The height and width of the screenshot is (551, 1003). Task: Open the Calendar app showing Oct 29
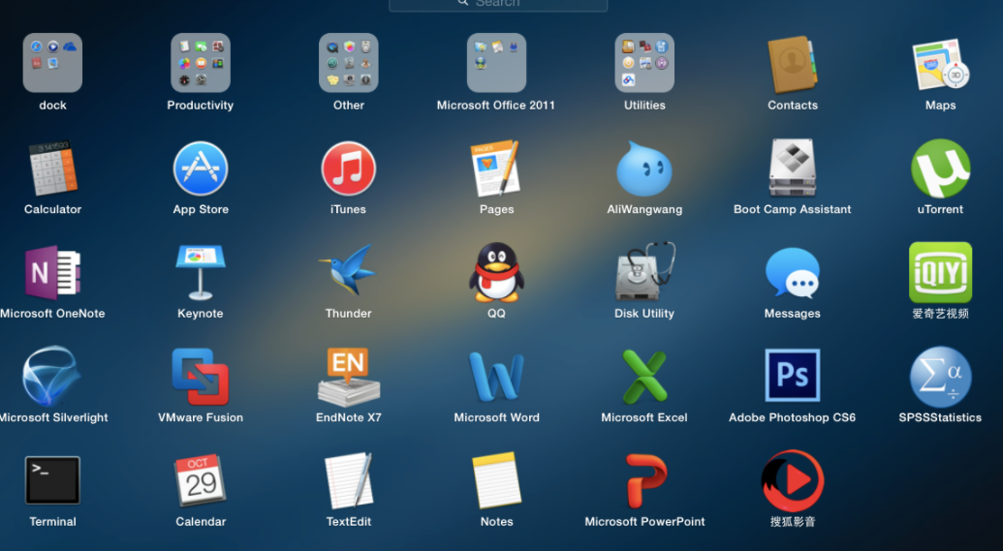[x=201, y=480]
